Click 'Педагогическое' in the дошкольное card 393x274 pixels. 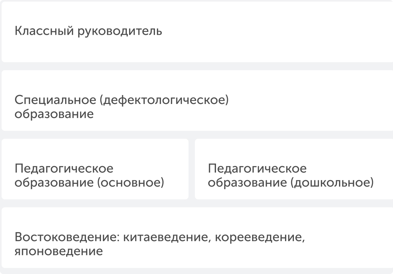(x=257, y=168)
